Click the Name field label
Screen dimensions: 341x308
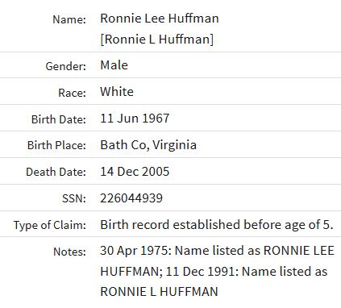pyautogui.click(x=69, y=19)
